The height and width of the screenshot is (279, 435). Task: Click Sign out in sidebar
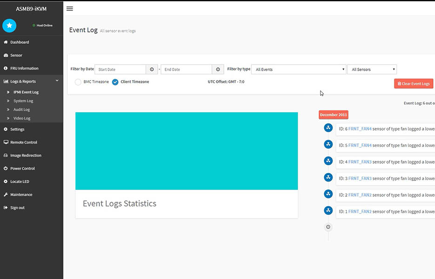coord(18,207)
